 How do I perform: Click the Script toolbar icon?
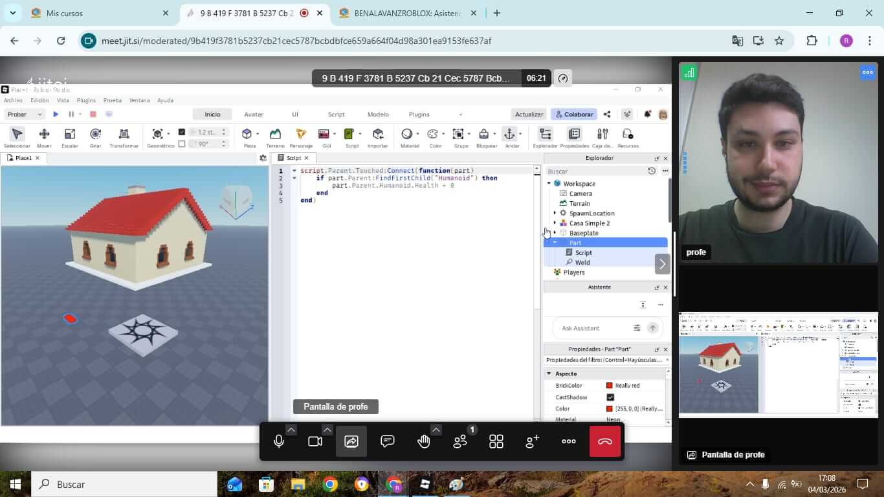[349, 134]
